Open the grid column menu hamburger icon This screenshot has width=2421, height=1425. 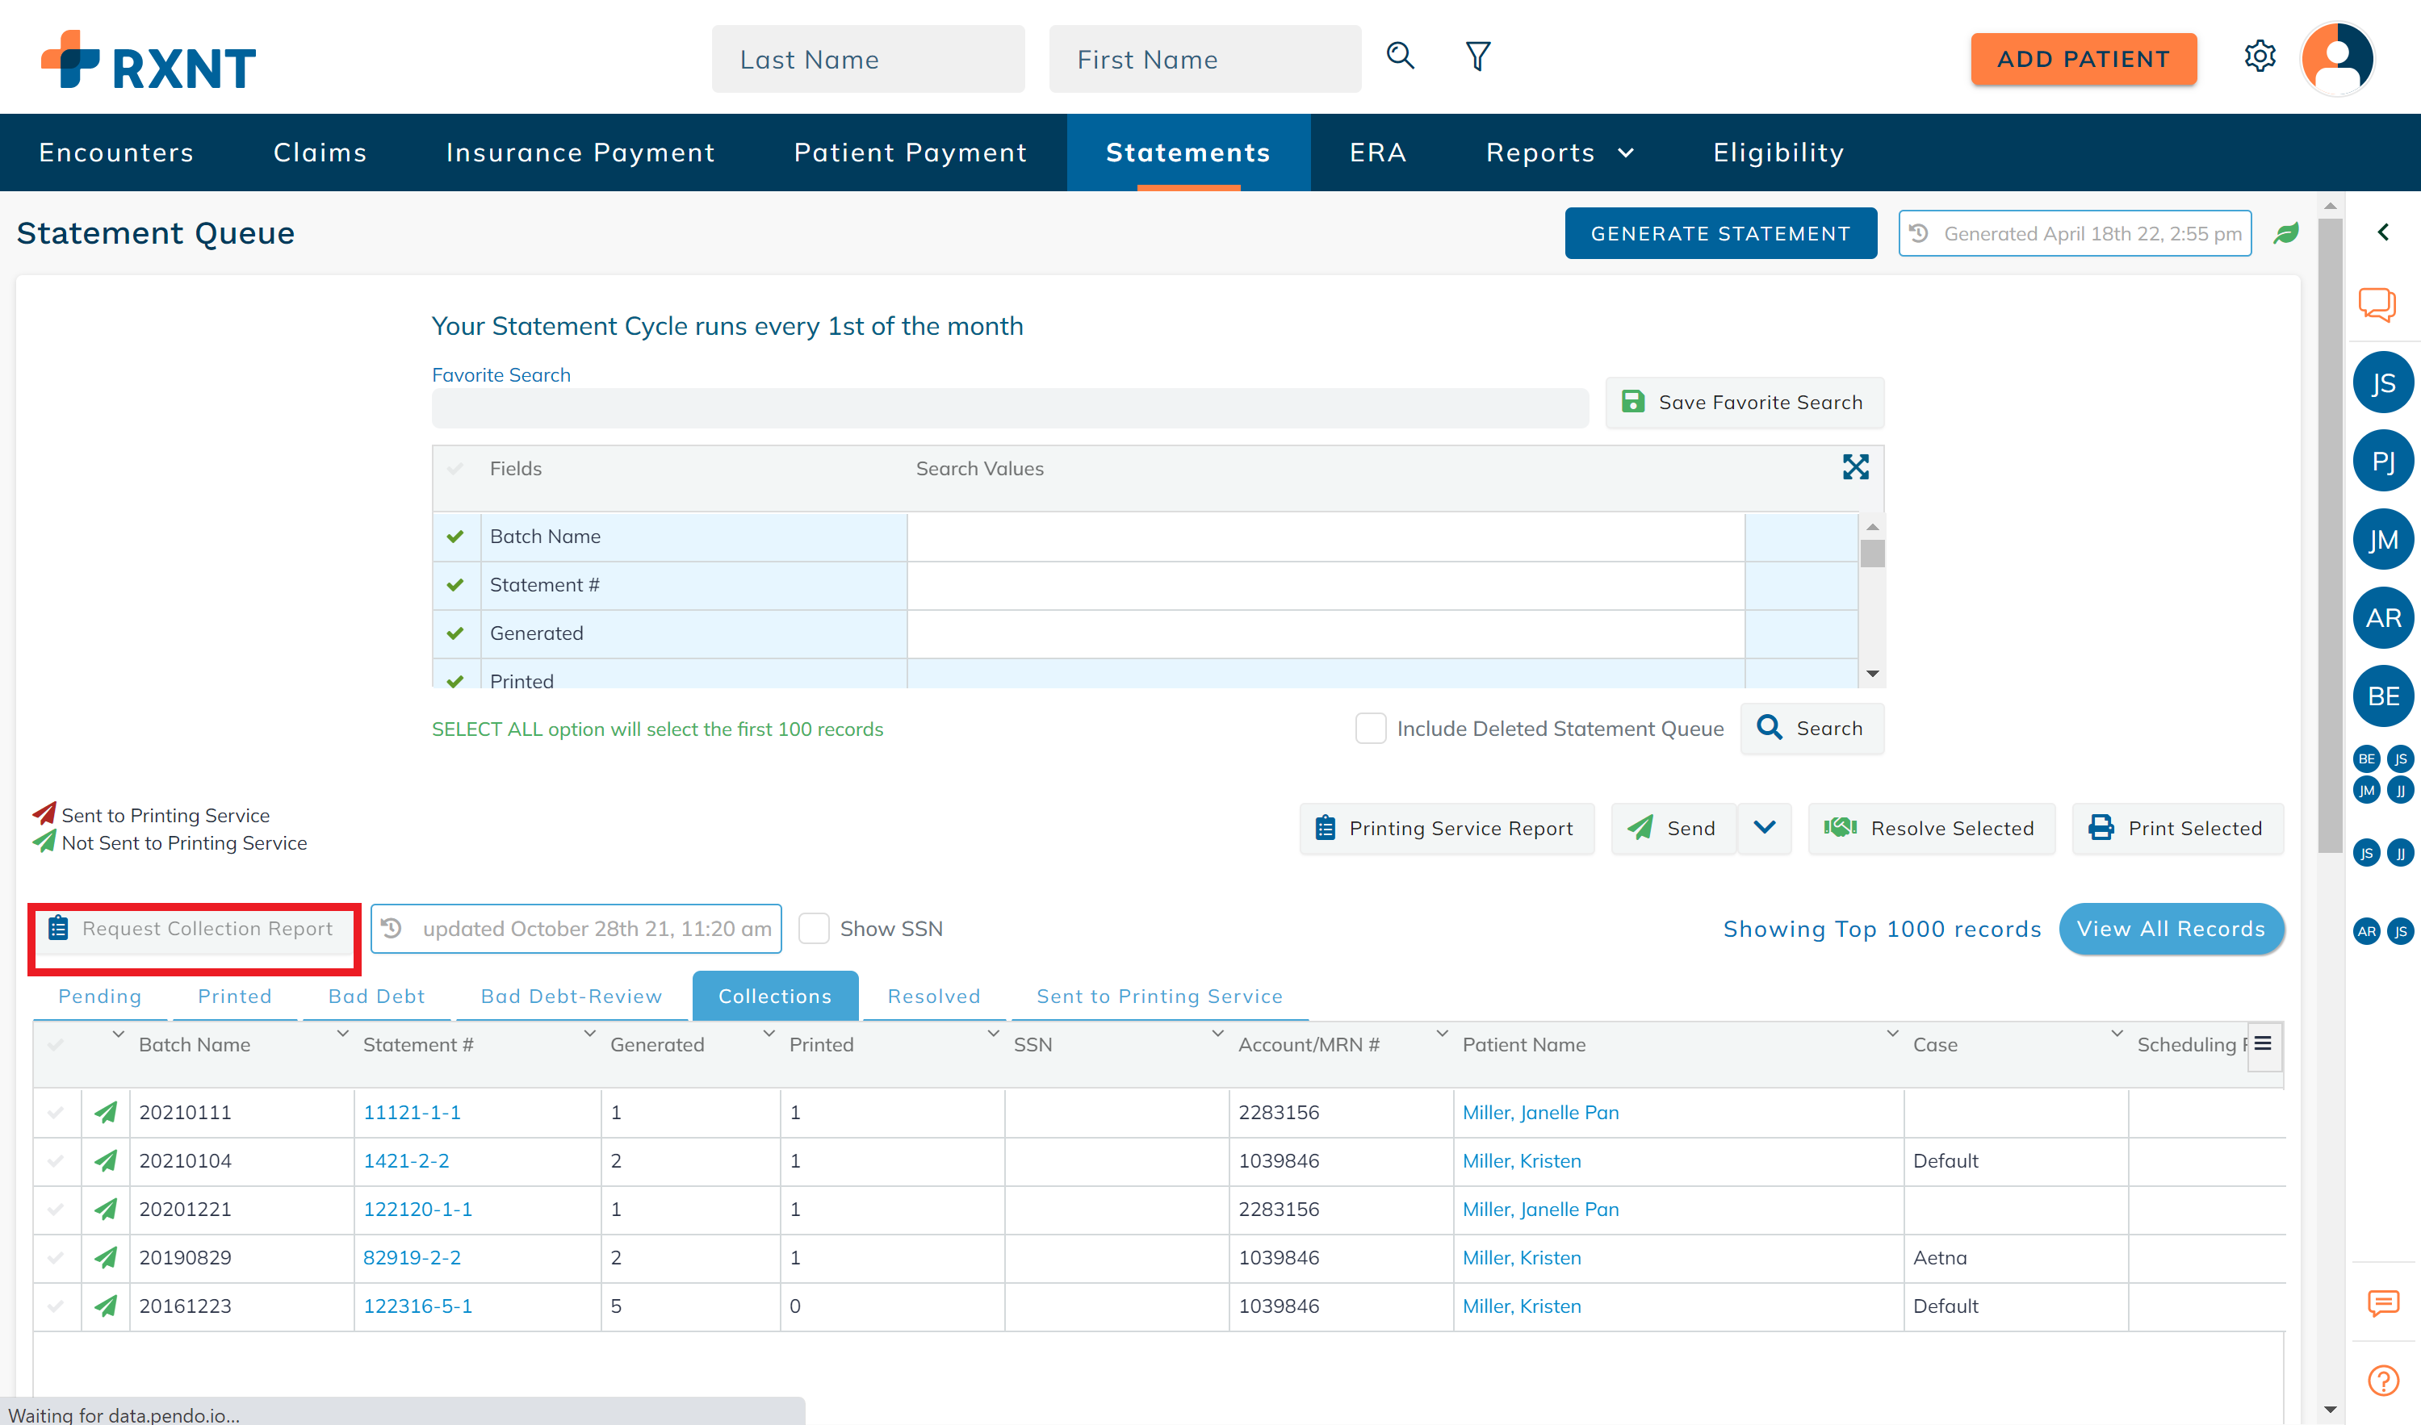coord(2263,1044)
